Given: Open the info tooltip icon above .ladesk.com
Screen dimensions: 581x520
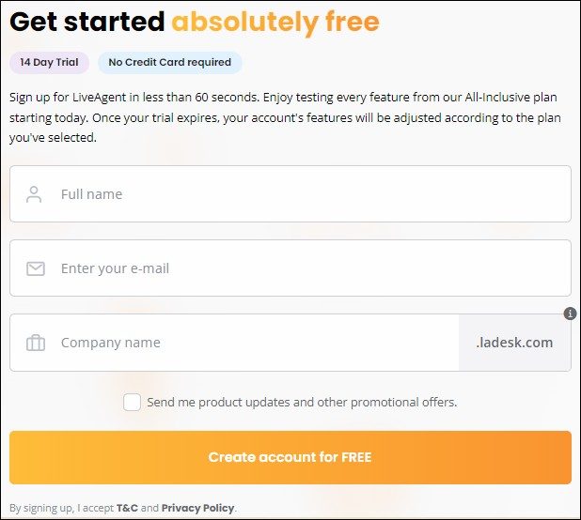Looking at the screenshot, I should pyautogui.click(x=570, y=314).
